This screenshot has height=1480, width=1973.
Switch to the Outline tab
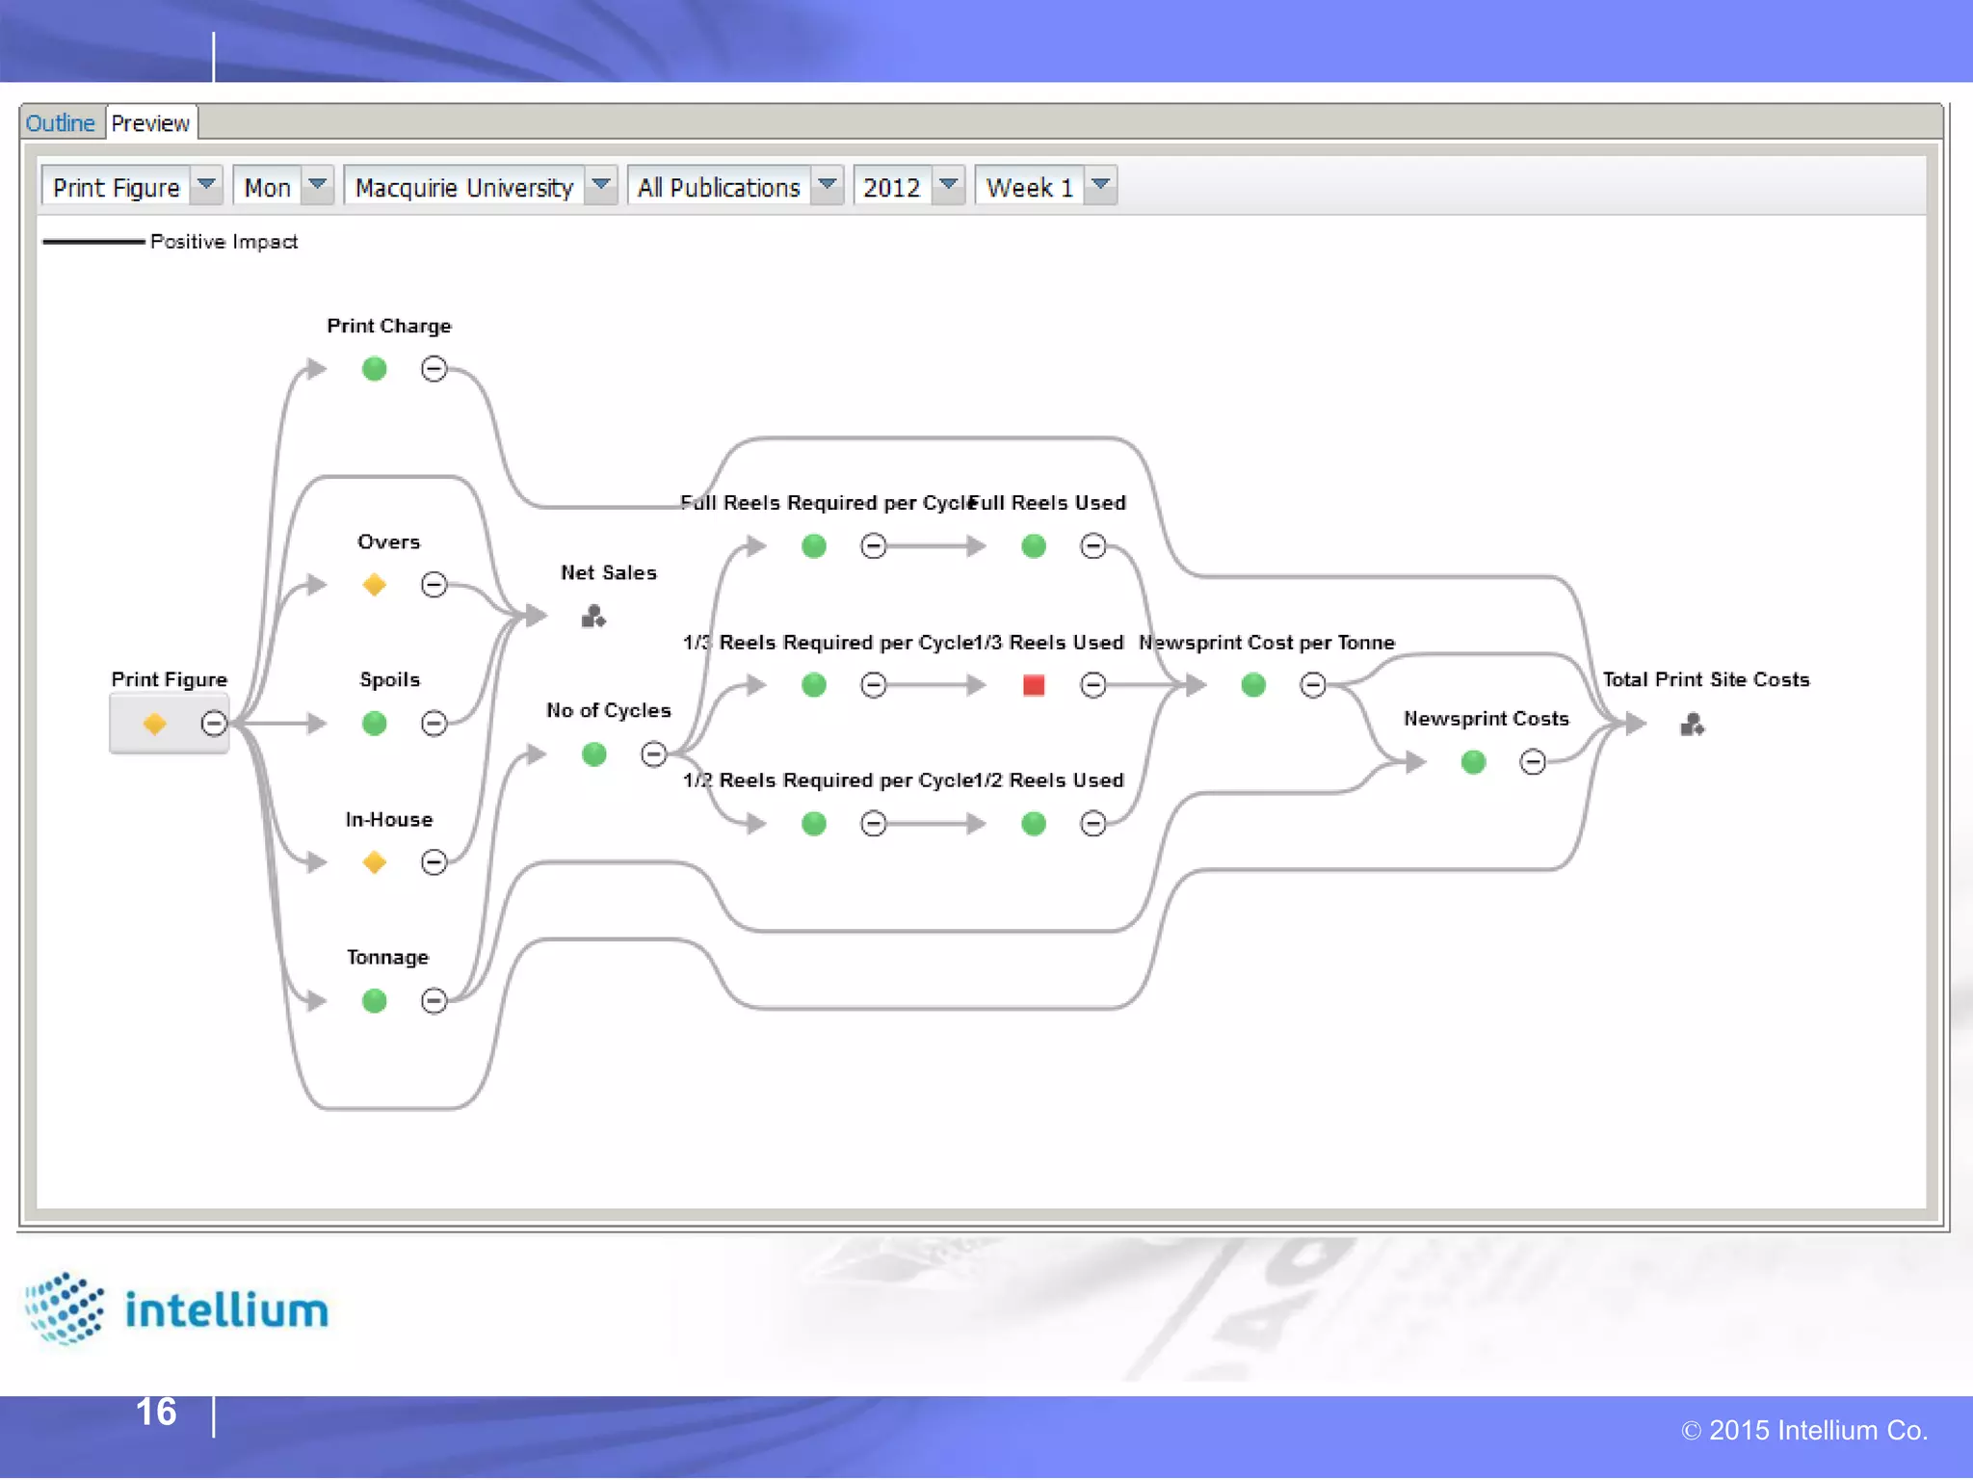[x=60, y=123]
